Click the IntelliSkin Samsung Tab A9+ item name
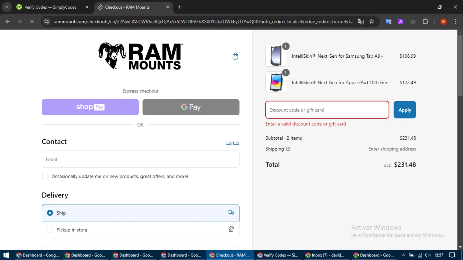Viewport: 463px width, 260px height. pyautogui.click(x=337, y=56)
